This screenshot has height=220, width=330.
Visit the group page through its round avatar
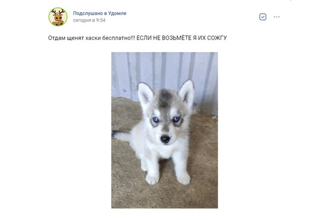[58, 17]
